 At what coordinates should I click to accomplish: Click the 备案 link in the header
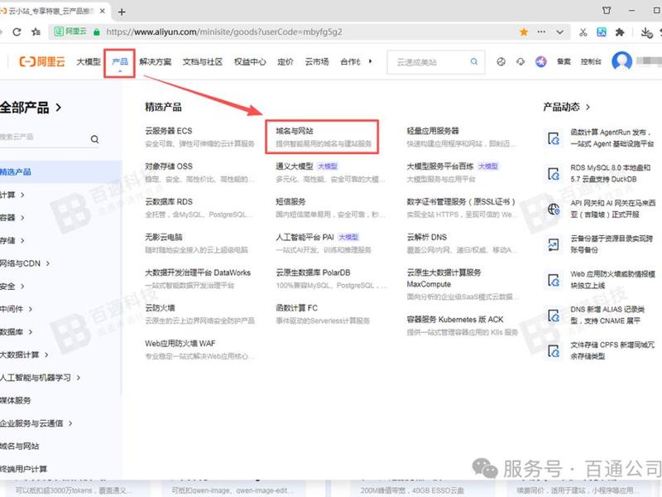[564, 61]
